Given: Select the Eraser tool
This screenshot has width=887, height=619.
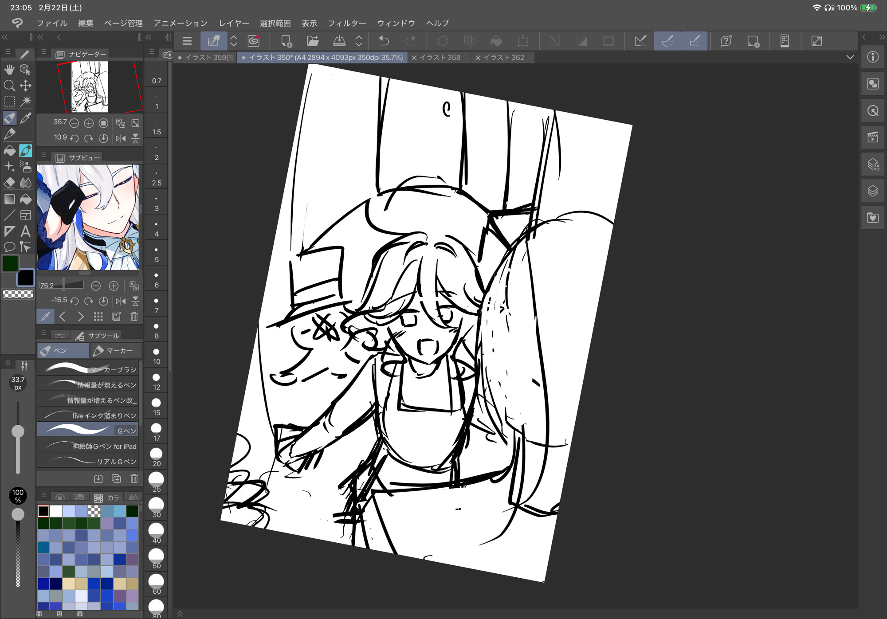Looking at the screenshot, I should [x=9, y=183].
